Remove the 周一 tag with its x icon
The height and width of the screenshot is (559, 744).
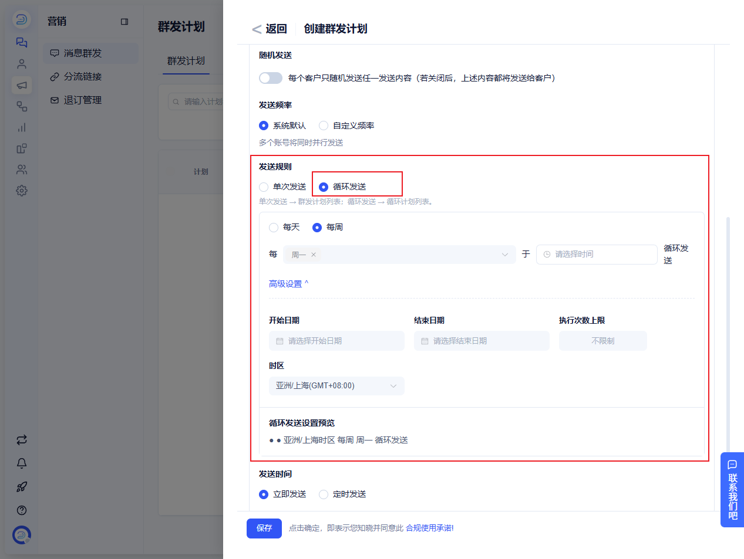point(314,255)
